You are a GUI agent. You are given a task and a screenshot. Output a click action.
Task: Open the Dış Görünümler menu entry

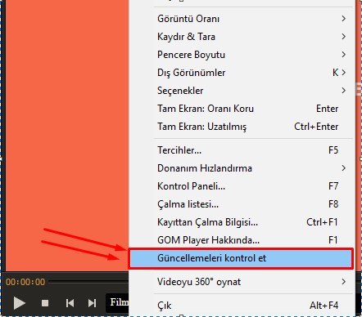point(242,73)
